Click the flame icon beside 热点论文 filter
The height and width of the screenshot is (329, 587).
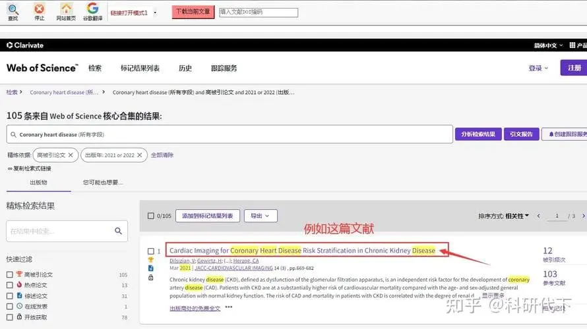20,284
